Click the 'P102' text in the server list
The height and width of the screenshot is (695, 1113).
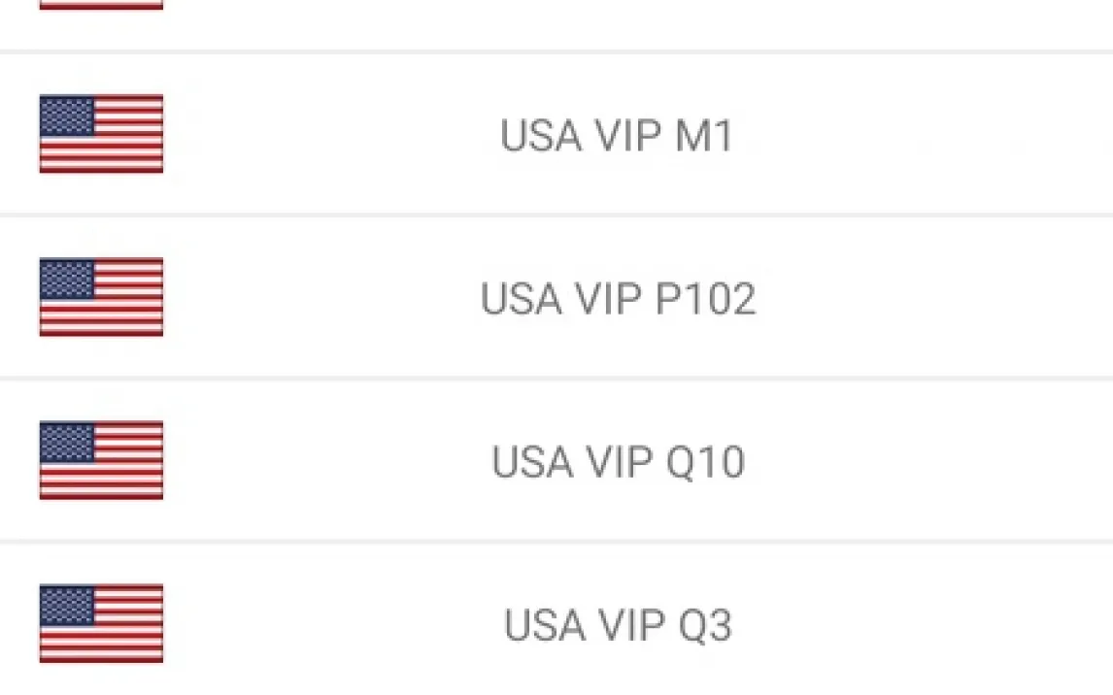[x=705, y=299]
